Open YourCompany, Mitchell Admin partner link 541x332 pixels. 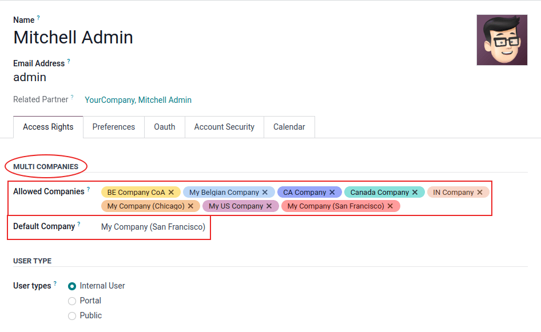[138, 100]
